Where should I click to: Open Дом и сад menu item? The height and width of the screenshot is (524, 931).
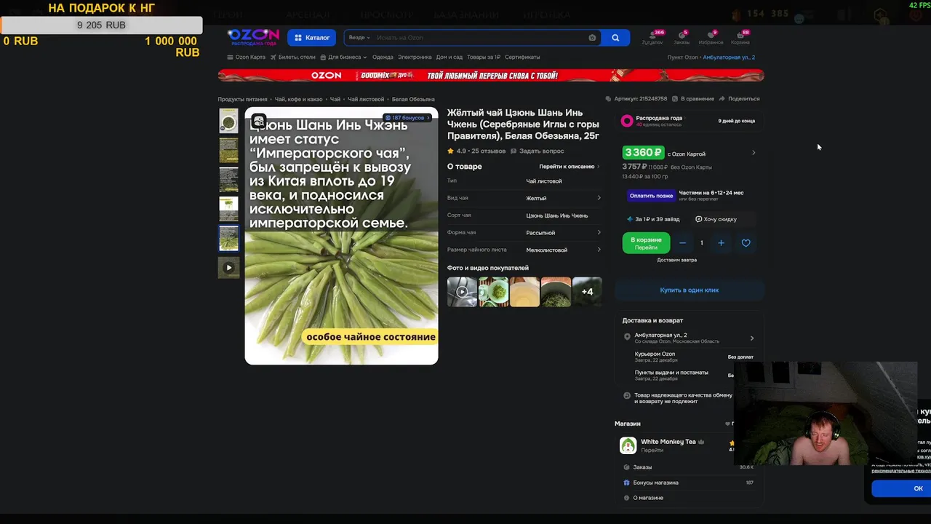tap(449, 57)
